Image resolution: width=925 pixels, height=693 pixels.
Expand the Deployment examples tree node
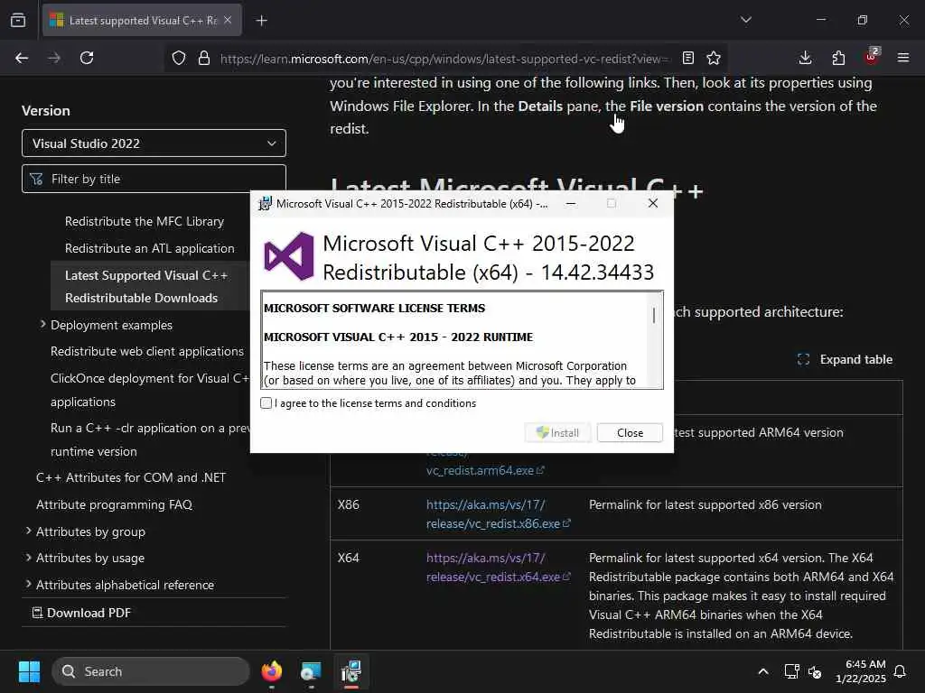[42, 324]
